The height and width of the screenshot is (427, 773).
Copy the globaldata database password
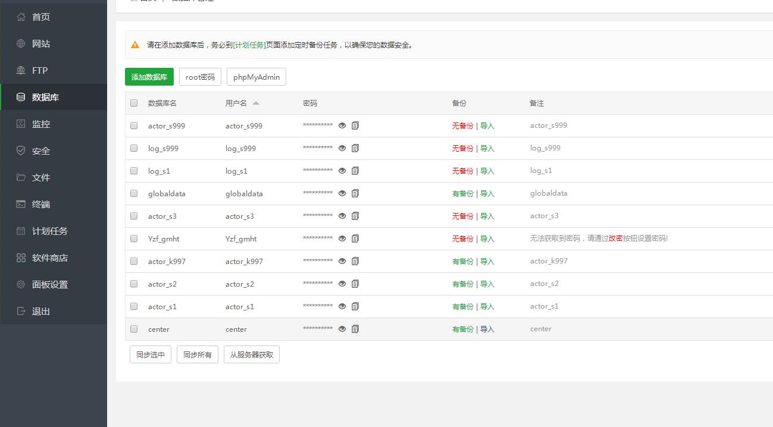tap(355, 193)
